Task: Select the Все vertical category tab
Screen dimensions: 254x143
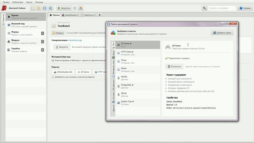Action: click(x=113, y=45)
